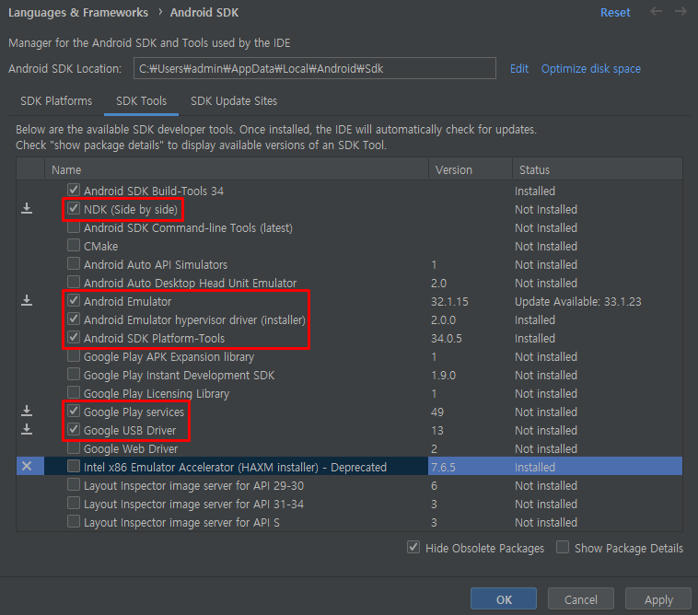This screenshot has width=698, height=615.
Task: Uncheck NDK (Side by side)
Action: pos(74,208)
